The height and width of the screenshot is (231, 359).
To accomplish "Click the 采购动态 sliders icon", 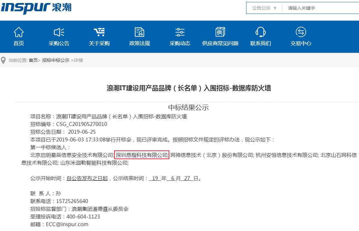I will tap(180, 32).
